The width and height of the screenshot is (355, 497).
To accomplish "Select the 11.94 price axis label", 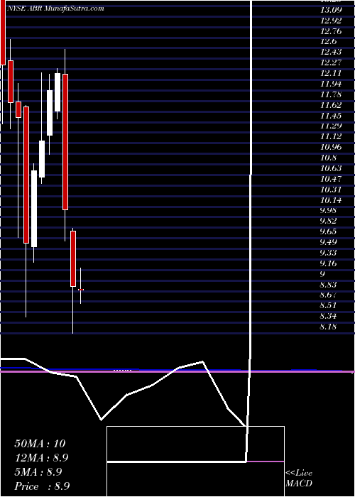I will coord(331,84).
